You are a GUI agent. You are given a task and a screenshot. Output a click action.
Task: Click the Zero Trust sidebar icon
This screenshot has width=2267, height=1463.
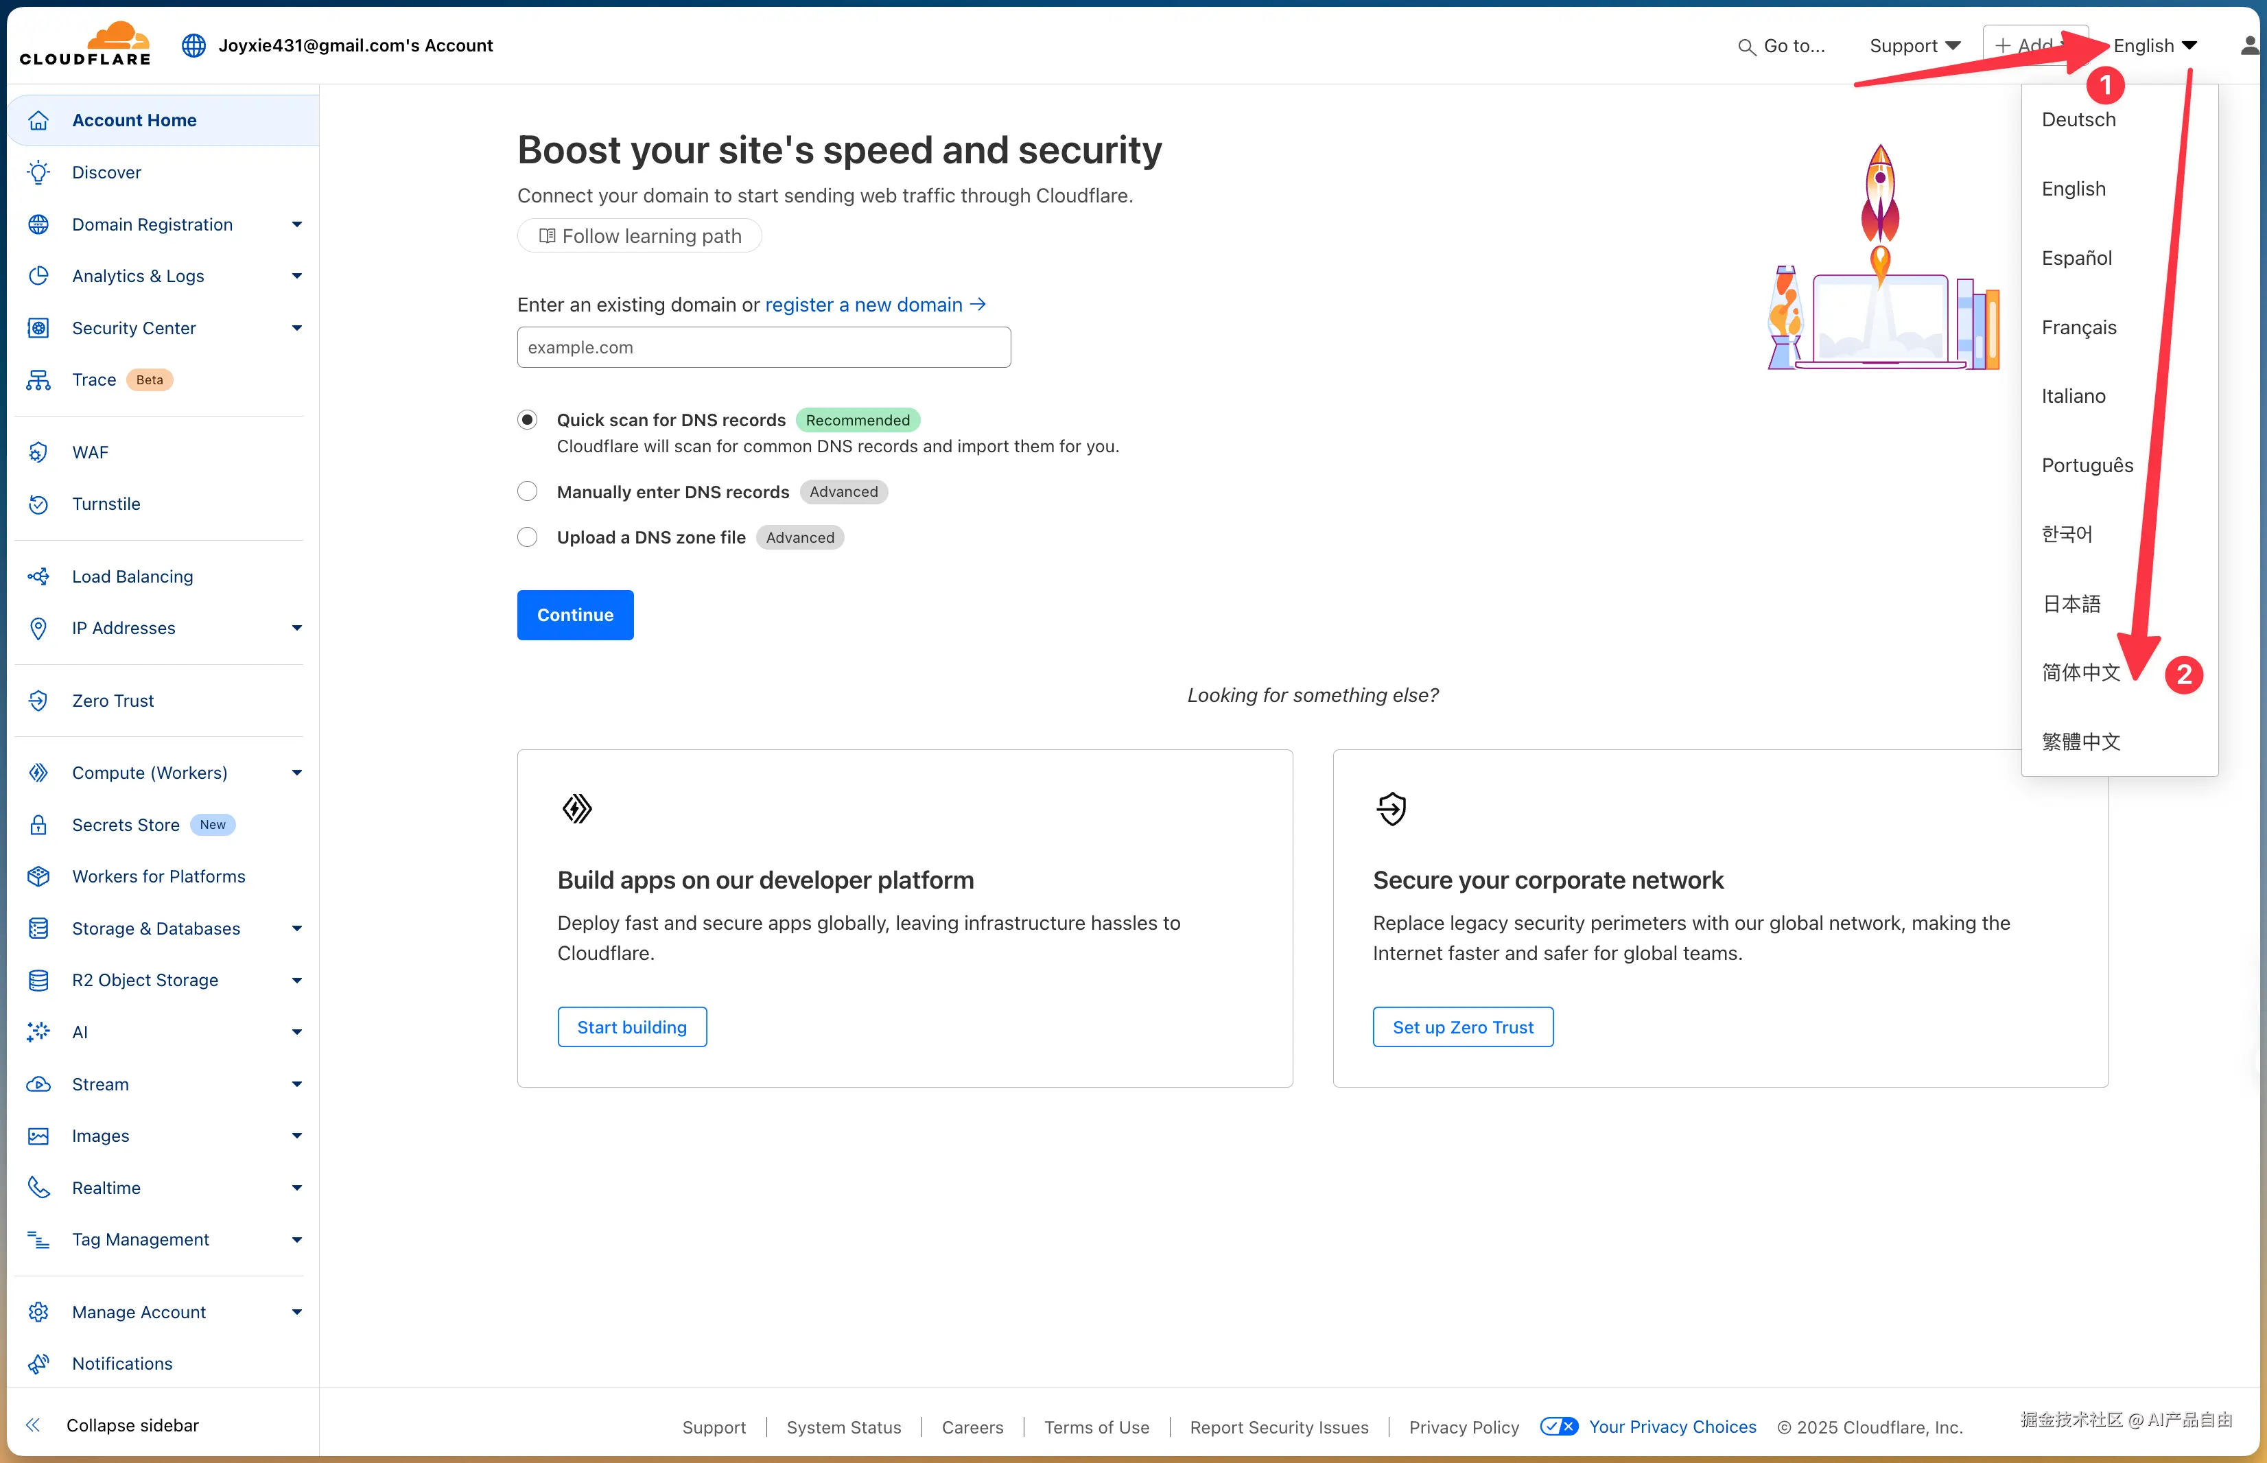coord(38,701)
